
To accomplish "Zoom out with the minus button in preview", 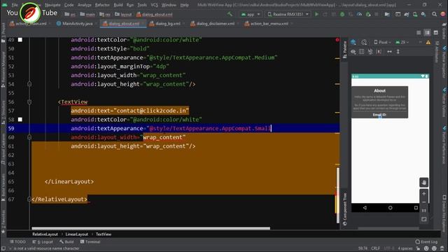I will click(424, 202).
